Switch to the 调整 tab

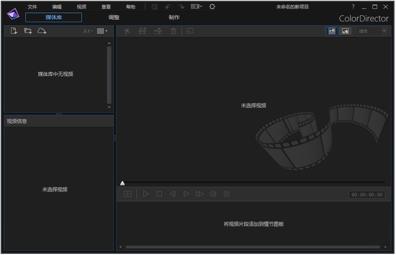click(x=113, y=17)
